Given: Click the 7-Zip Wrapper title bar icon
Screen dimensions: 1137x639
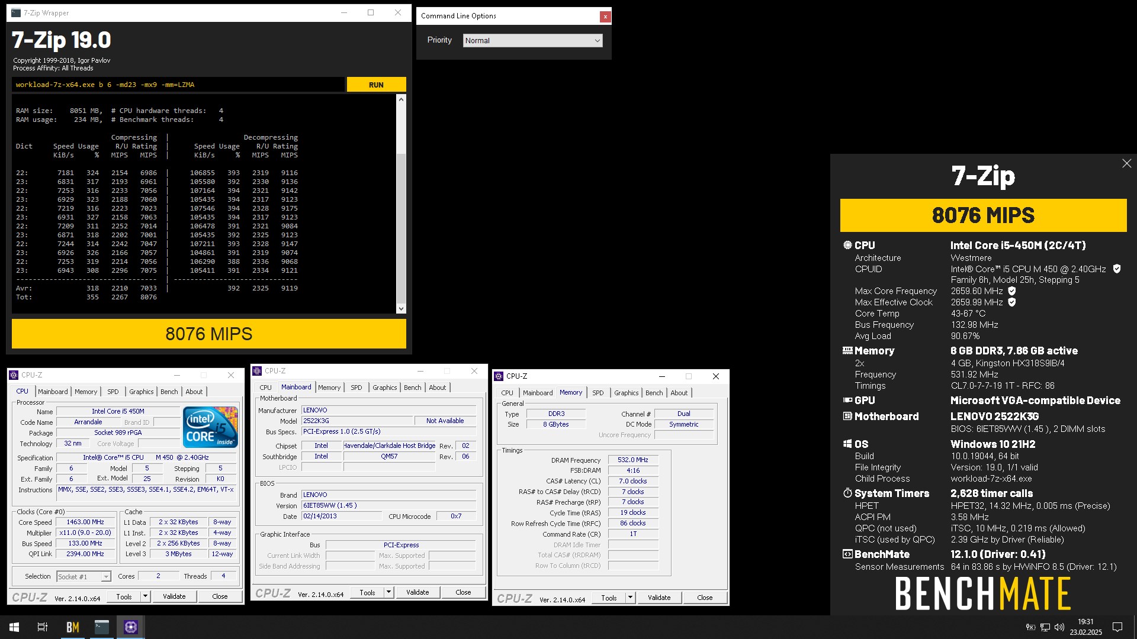Looking at the screenshot, I should (x=15, y=13).
